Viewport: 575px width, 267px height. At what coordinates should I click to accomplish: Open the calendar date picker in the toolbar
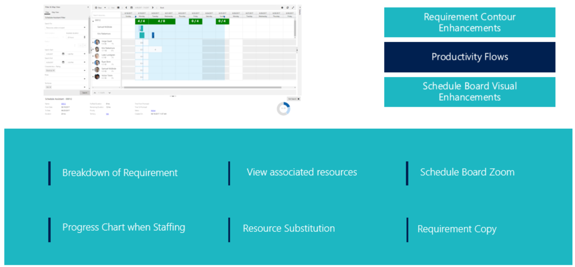132,7
